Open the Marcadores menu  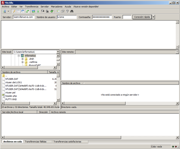[x=57, y=7]
